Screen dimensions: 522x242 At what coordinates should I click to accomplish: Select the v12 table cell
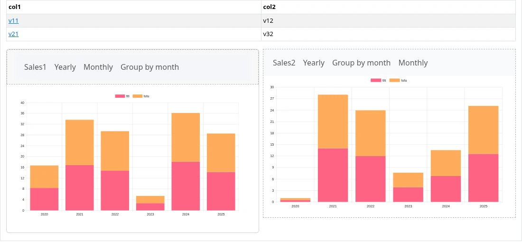[x=388, y=20]
